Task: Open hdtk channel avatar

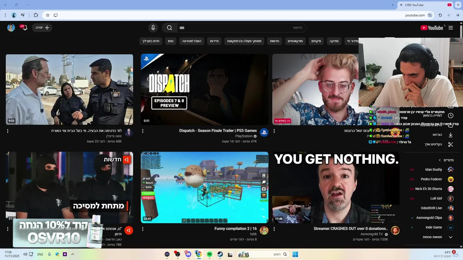Action: pyautogui.click(x=264, y=230)
